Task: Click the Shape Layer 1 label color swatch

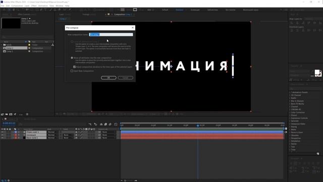Action: [16, 132]
